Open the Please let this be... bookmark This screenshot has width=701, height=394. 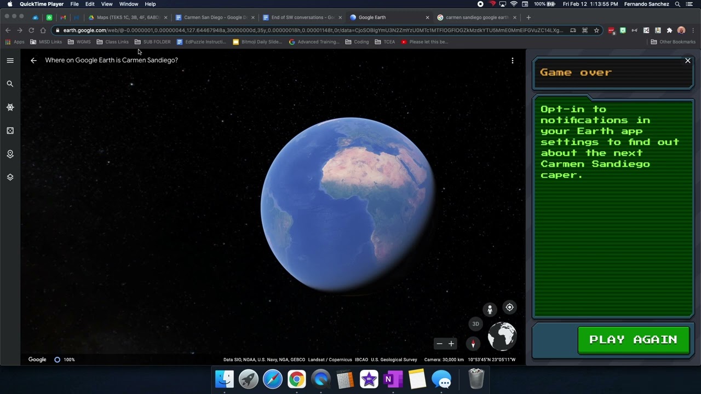click(x=424, y=42)
